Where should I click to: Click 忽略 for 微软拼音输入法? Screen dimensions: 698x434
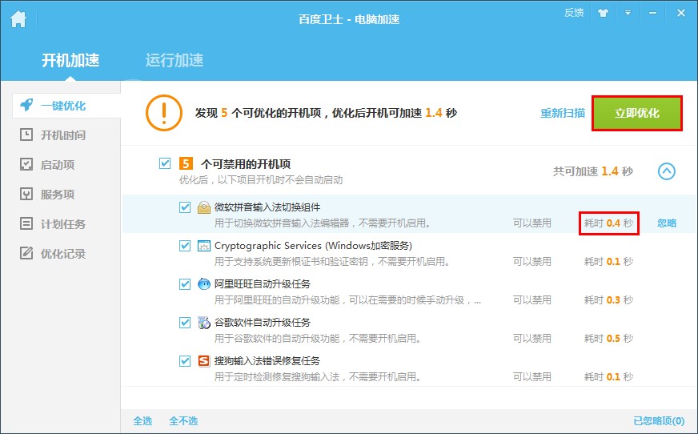666,223
